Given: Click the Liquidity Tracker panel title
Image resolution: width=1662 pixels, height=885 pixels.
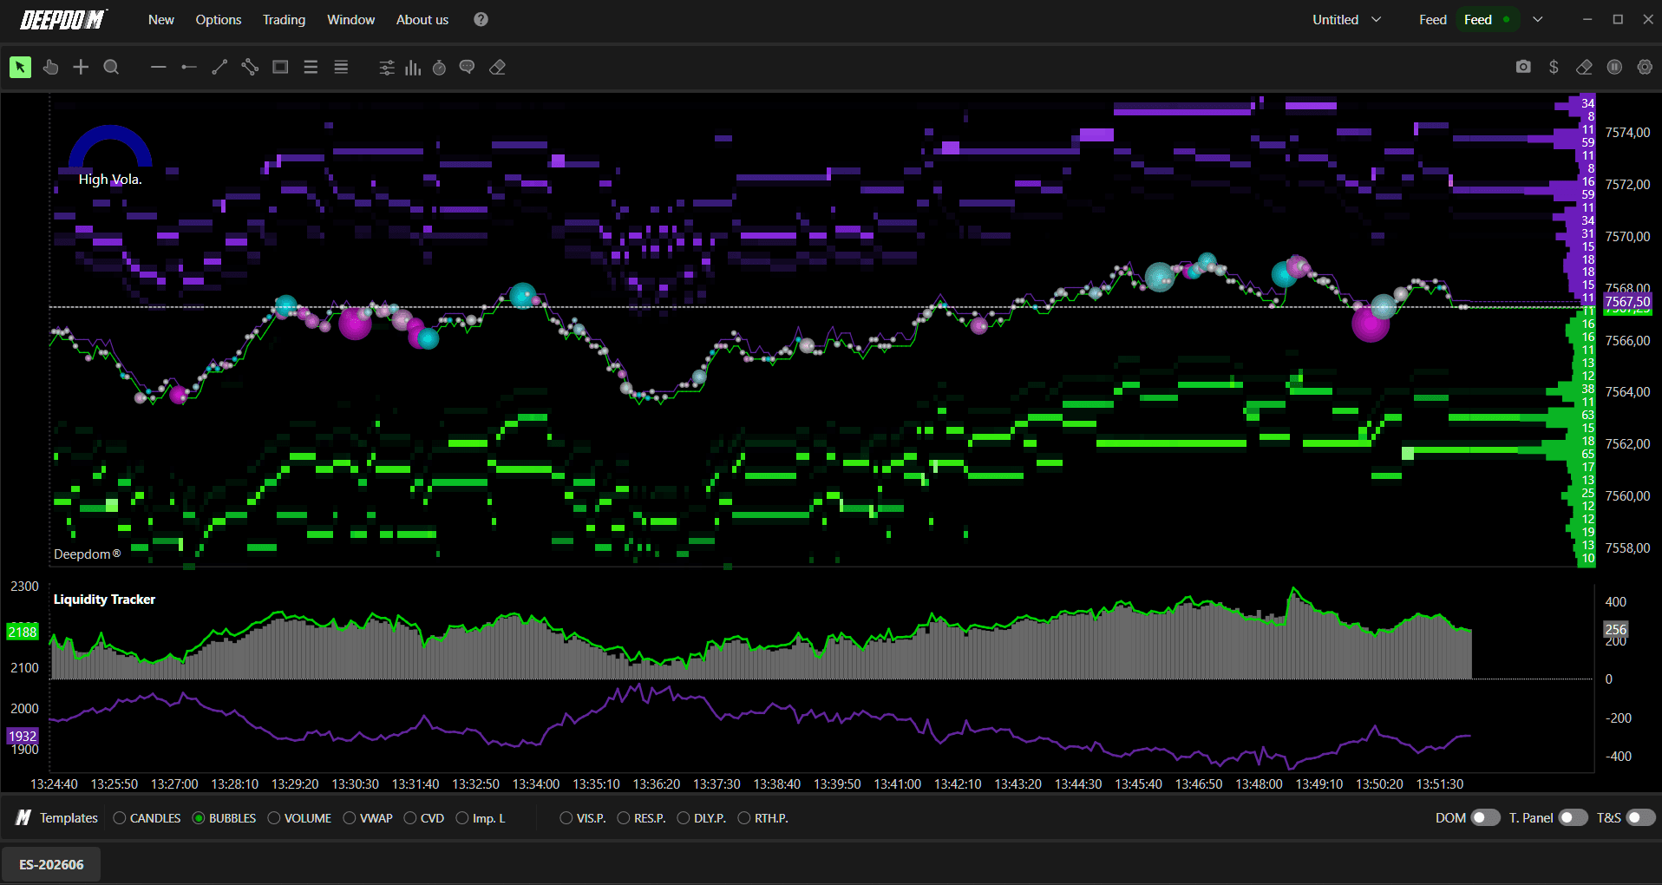Looking at the screenshot, I should [104, 599].
